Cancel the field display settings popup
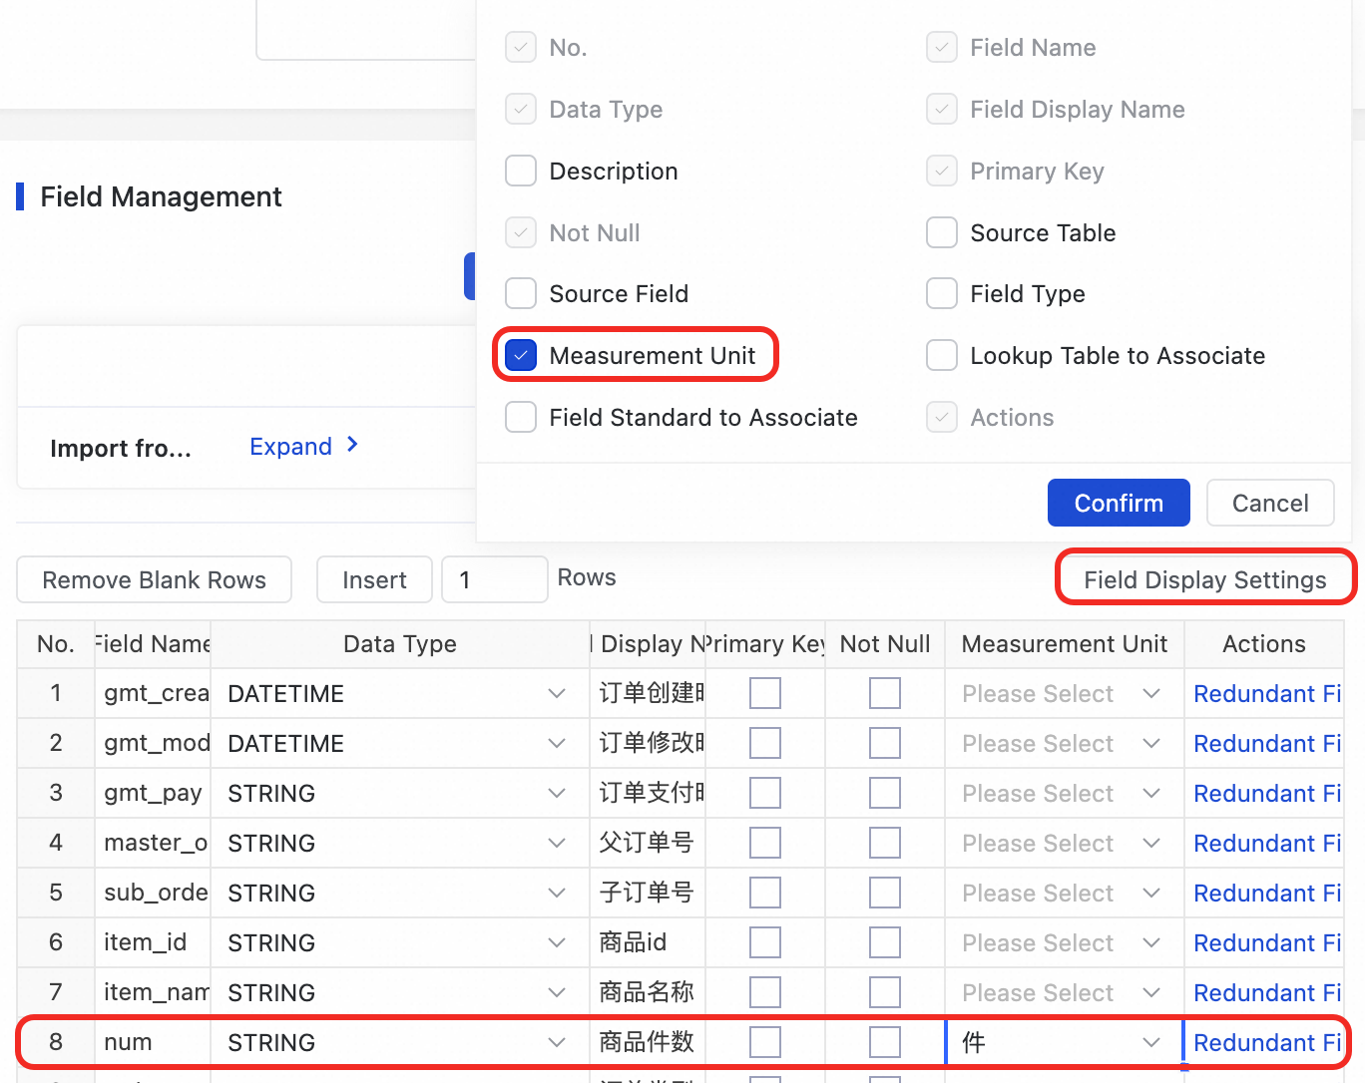Viewport: 1365px width, 1083px height. 1270,503
